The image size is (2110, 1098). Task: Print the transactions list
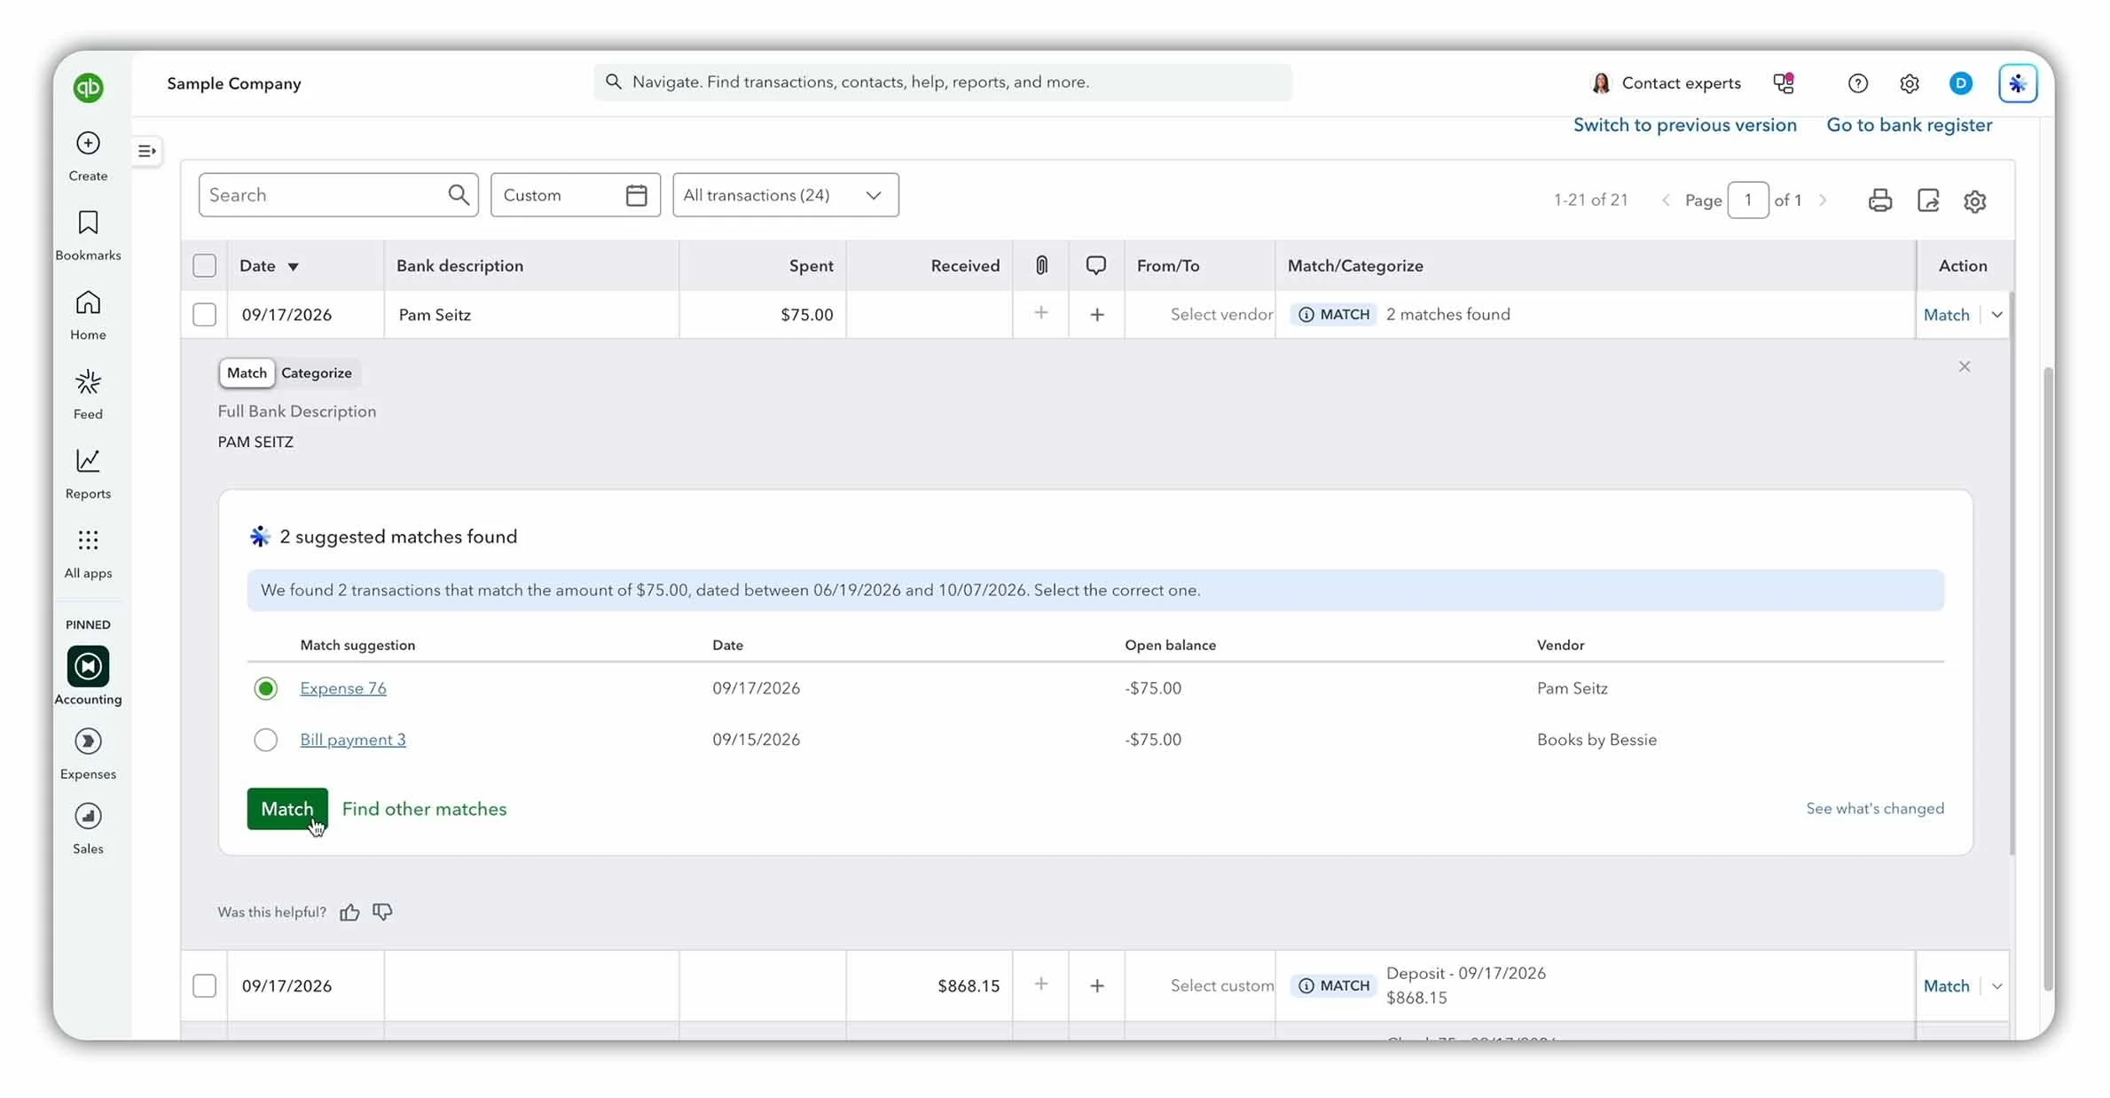(1880, 200)
